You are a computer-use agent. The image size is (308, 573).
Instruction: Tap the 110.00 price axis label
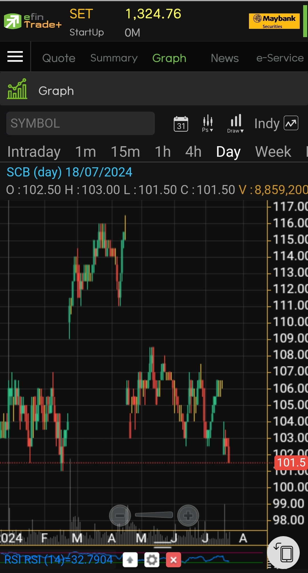pyautogui.click(x=290, y=322)
